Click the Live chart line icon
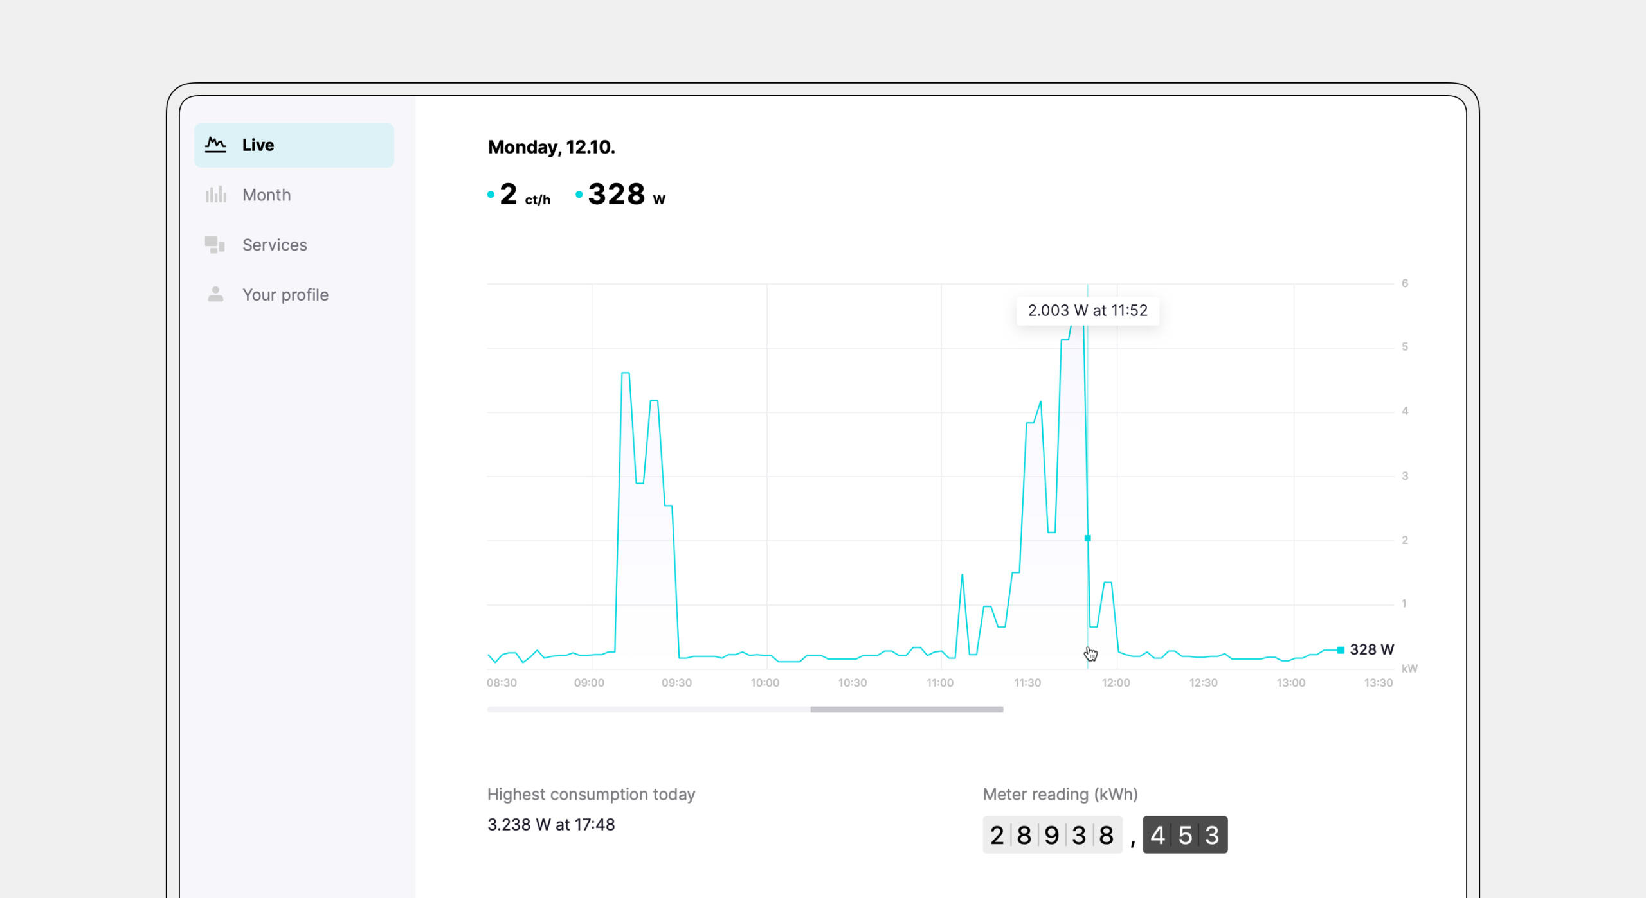This screenshot has height=898, width=1646. tap(215, 145)
